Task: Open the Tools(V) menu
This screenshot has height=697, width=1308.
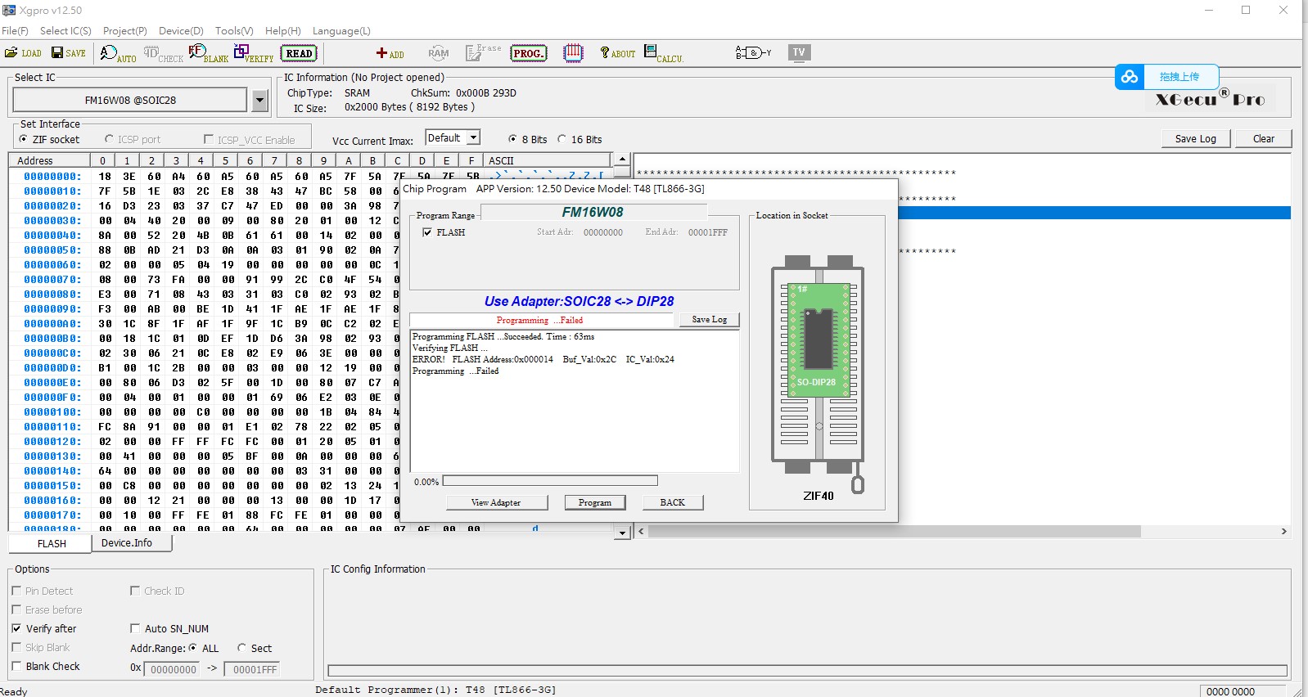Action: [234, 31]
